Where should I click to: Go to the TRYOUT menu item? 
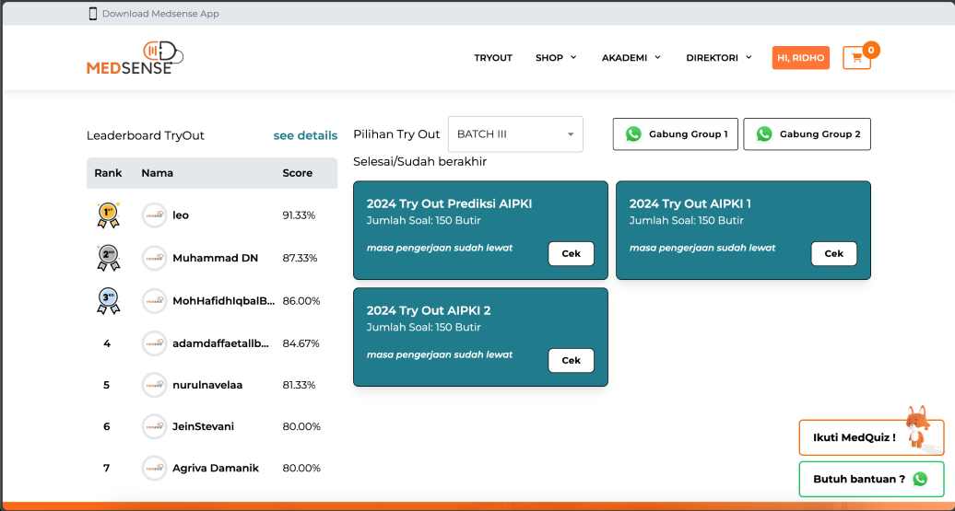coord(493,58)
